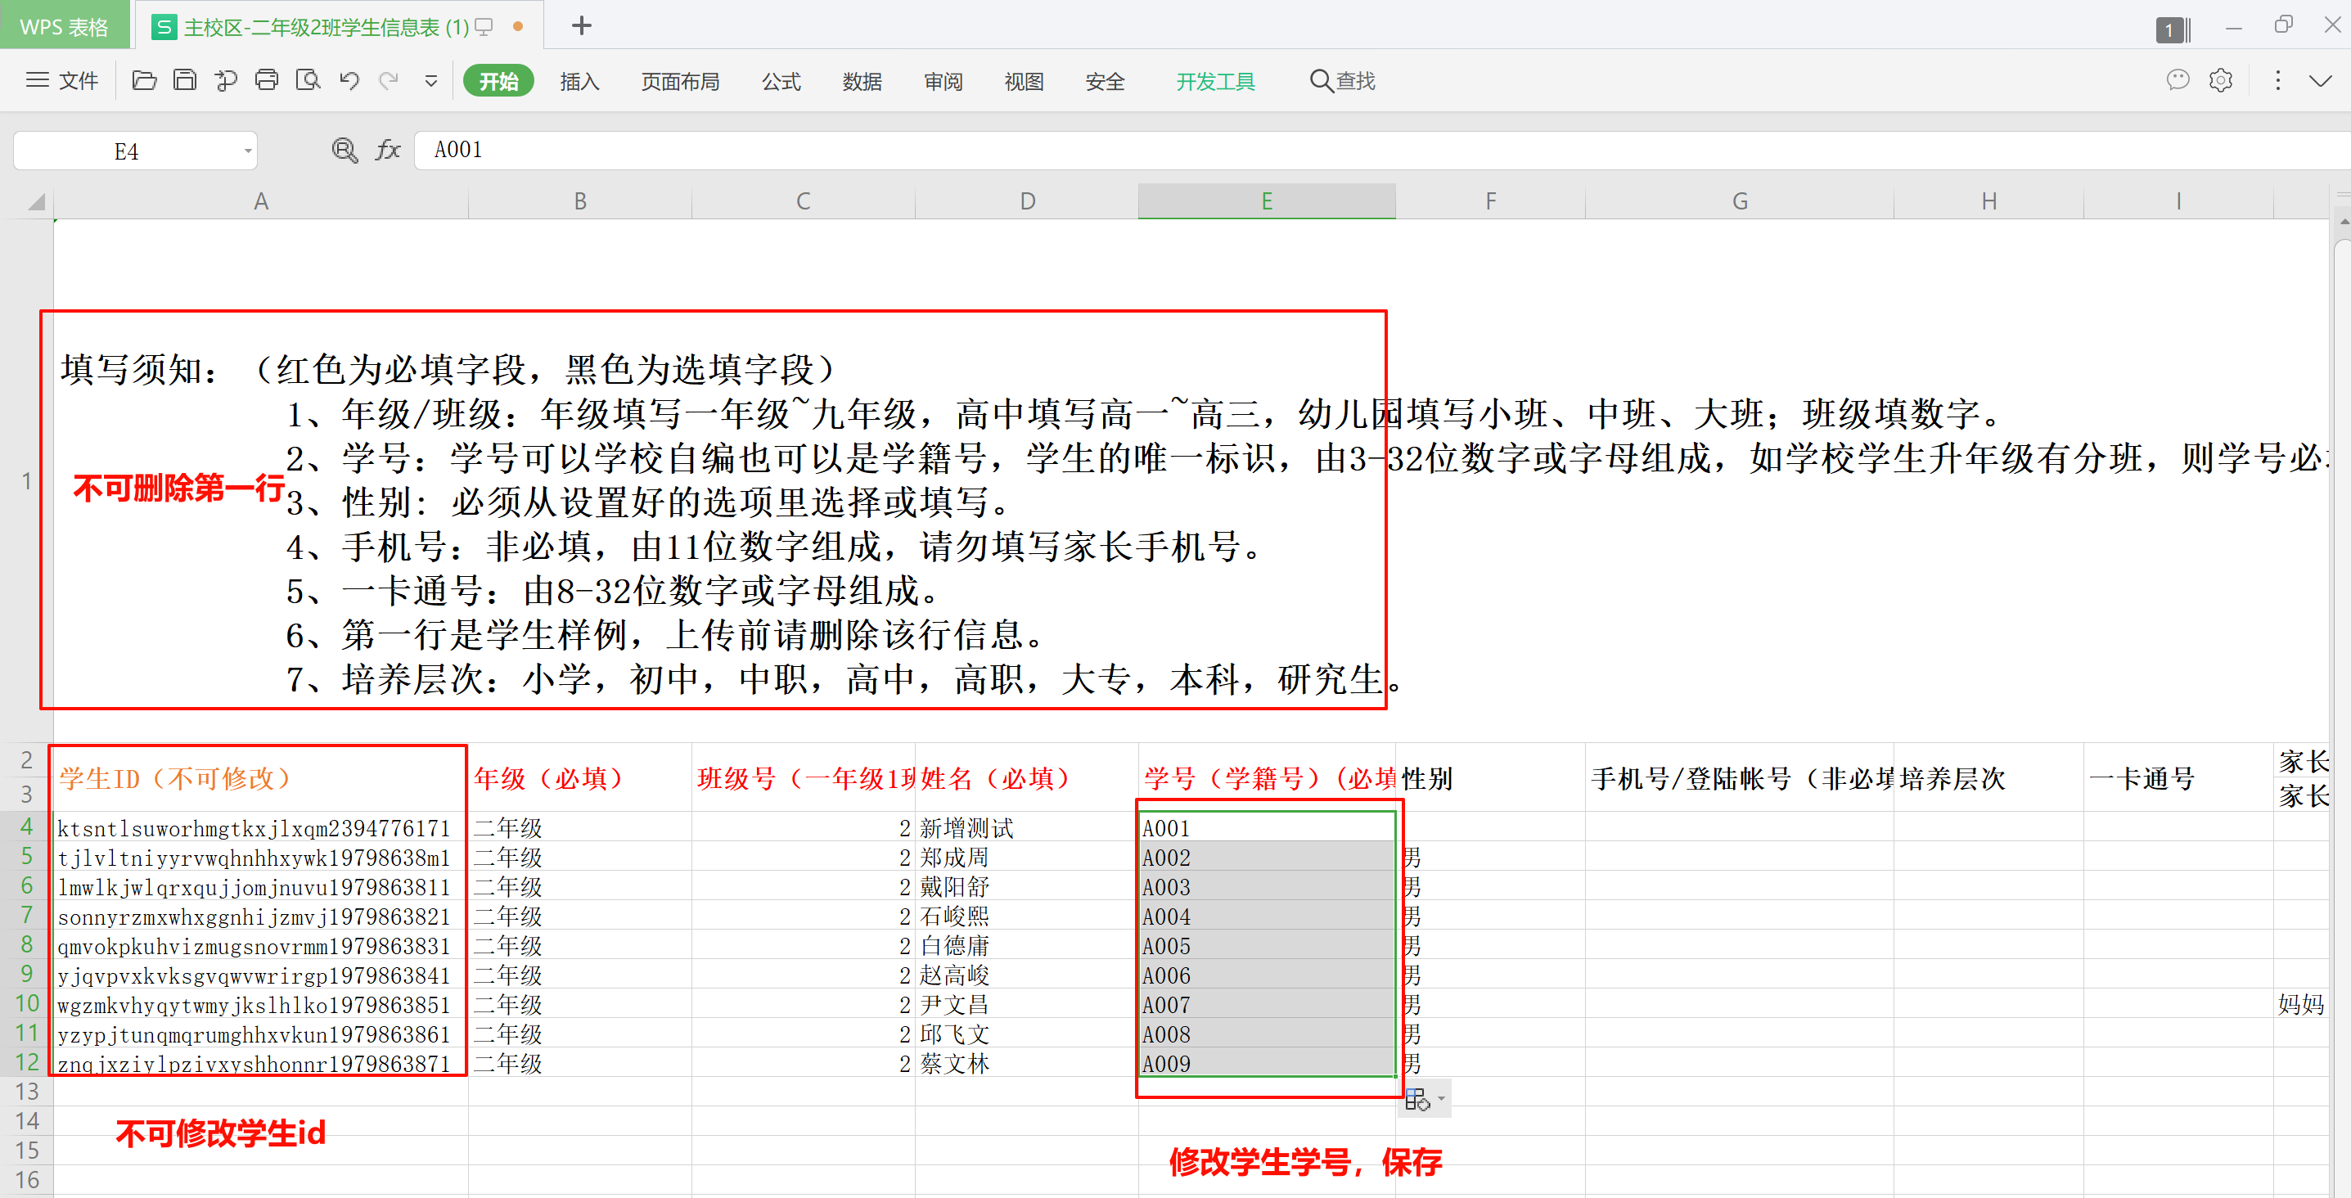
Task: Click header cell 年级（必填）
Action: pyautogui.click(x=579, y=778)
